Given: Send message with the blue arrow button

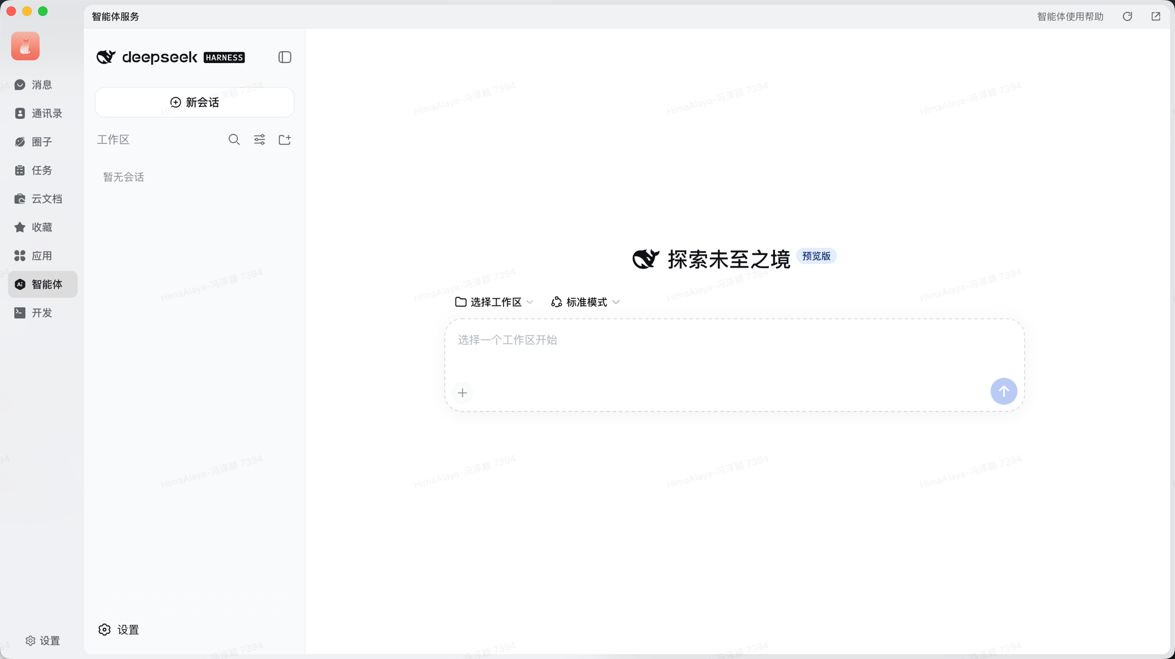Looking at the screenshot, I should pos(1003,392).
